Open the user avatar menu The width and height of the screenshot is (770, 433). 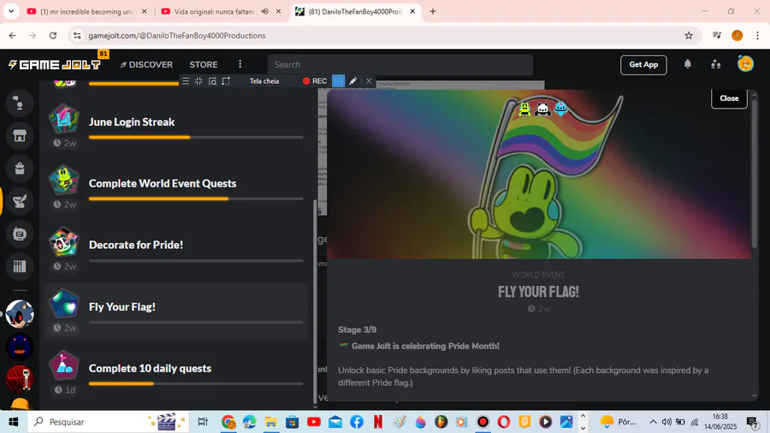(745, 64)
